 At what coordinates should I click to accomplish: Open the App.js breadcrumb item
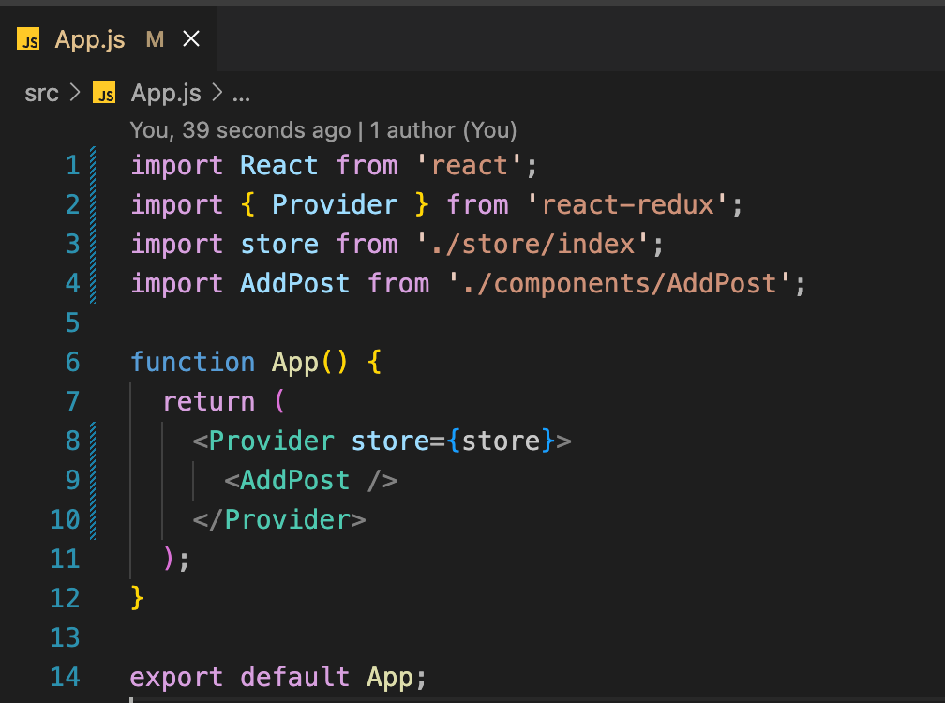pyautogui.click(x=166, y=94)
